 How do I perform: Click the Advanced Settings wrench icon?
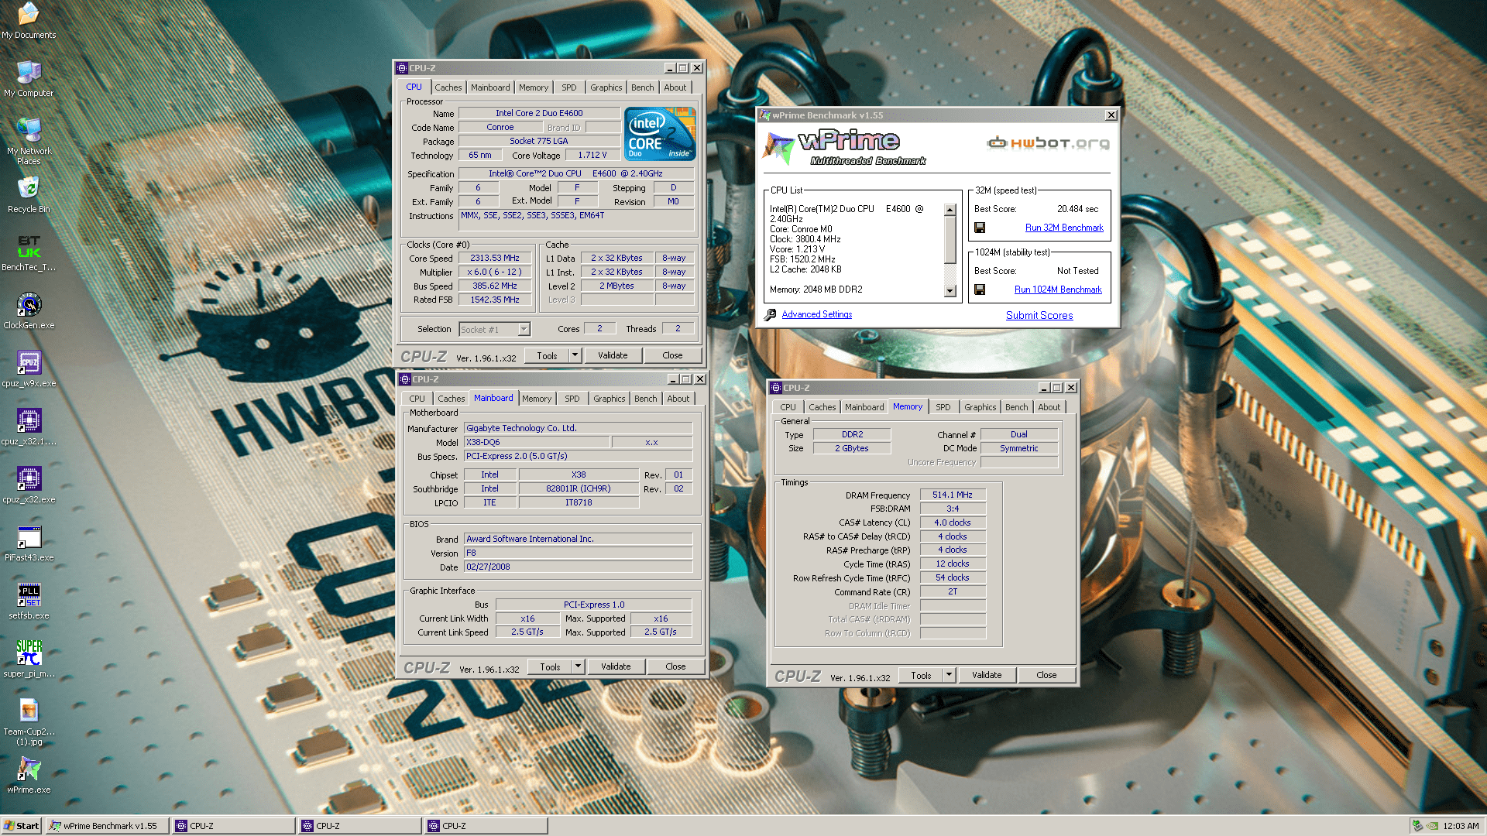tap(770, 315)
